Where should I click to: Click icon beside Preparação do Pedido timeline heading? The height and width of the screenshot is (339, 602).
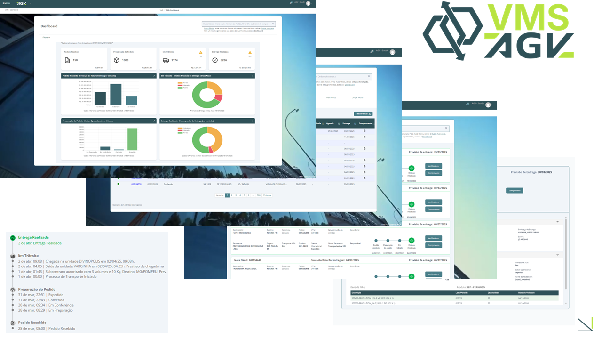point(13,290)
